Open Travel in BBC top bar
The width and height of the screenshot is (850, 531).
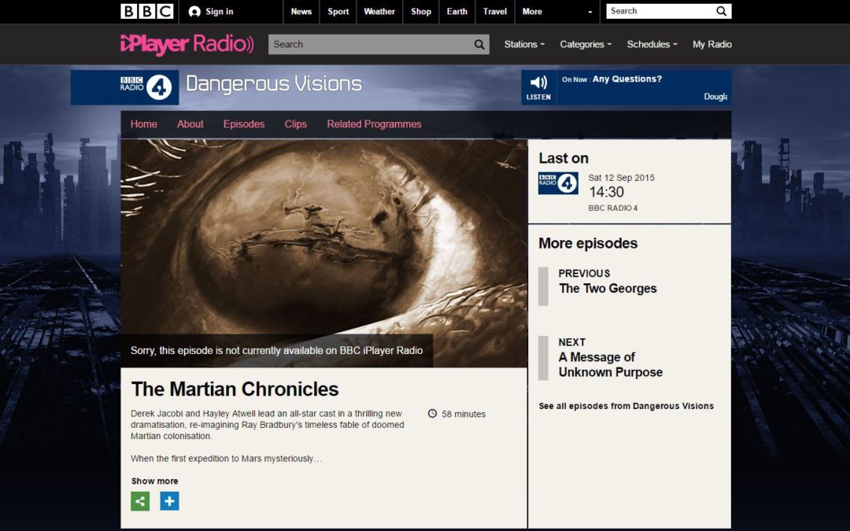point(495,11)
